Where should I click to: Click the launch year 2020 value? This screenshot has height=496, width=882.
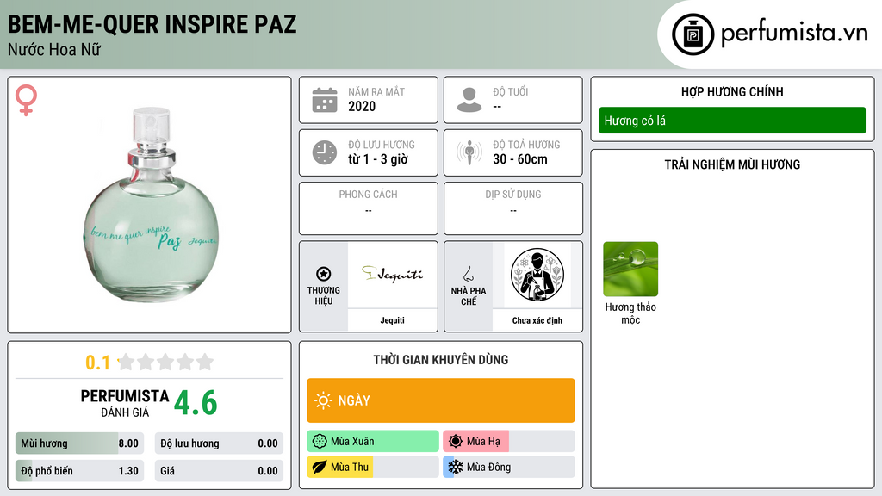pyautogui.click(x=362, y=106)
